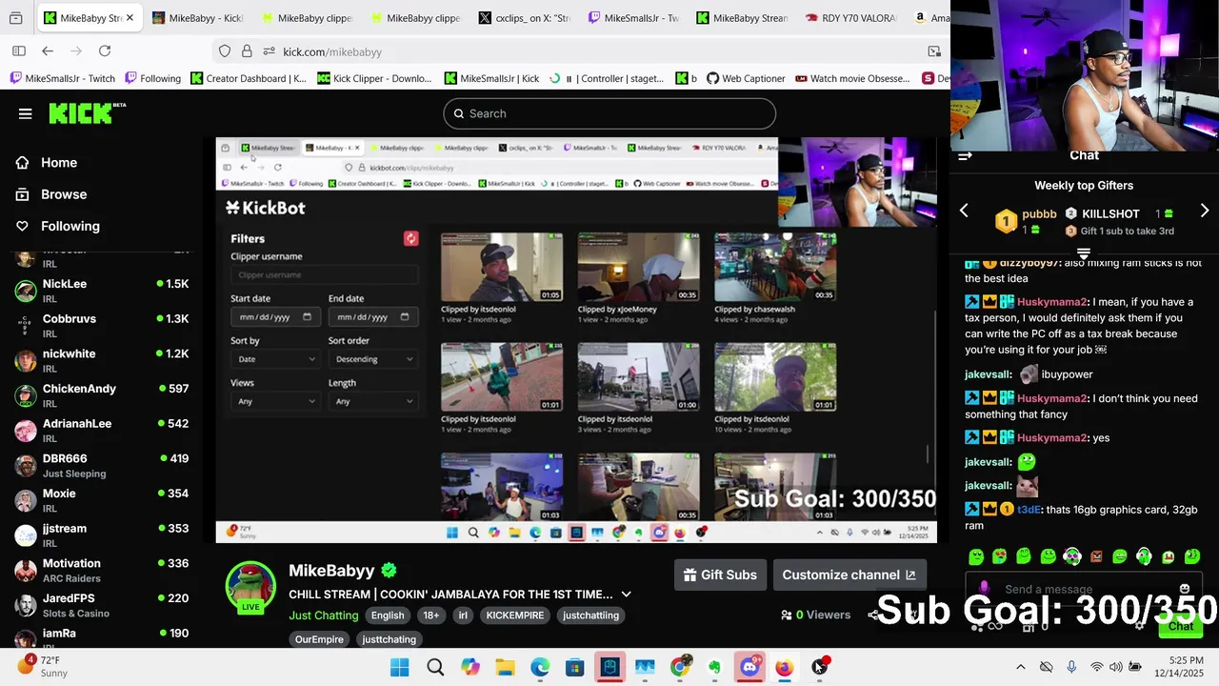Open Windows taskbar Search
The image size is (1219, 686).
[435, 667]
